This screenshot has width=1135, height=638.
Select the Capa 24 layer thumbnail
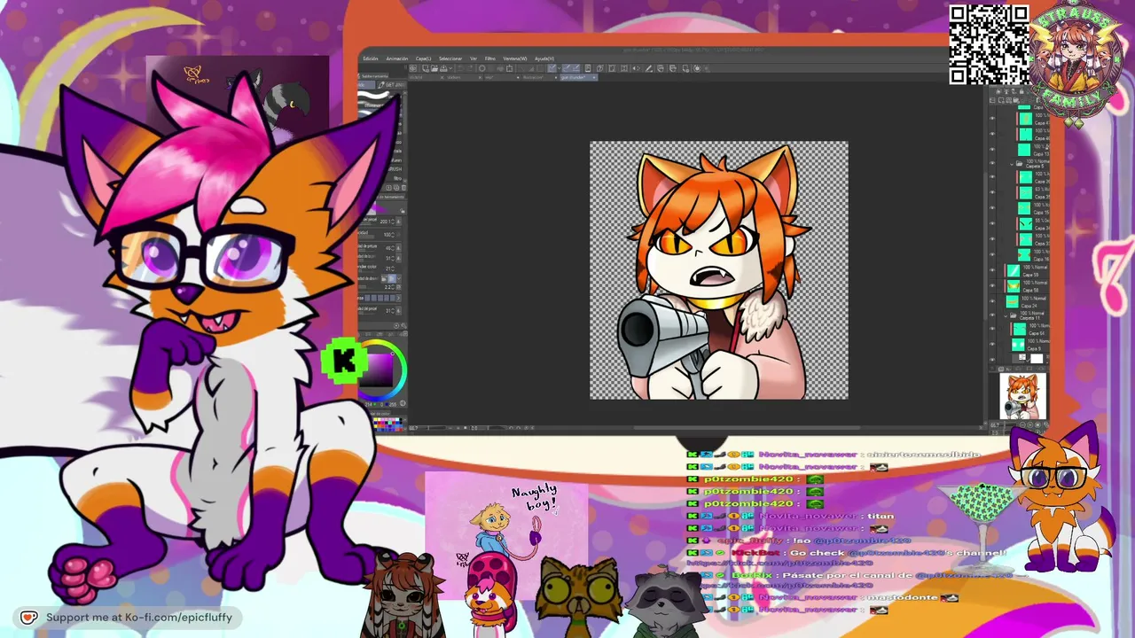pyautogui.click(x=1014, y=301)
